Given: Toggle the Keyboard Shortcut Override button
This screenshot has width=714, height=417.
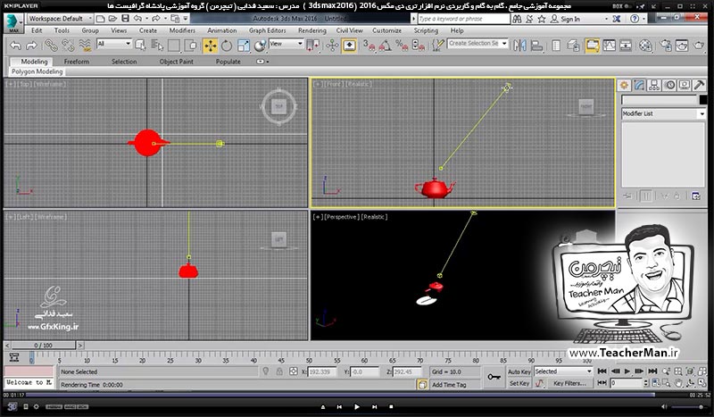Looking at the screenshot, I should coord(349,46).
